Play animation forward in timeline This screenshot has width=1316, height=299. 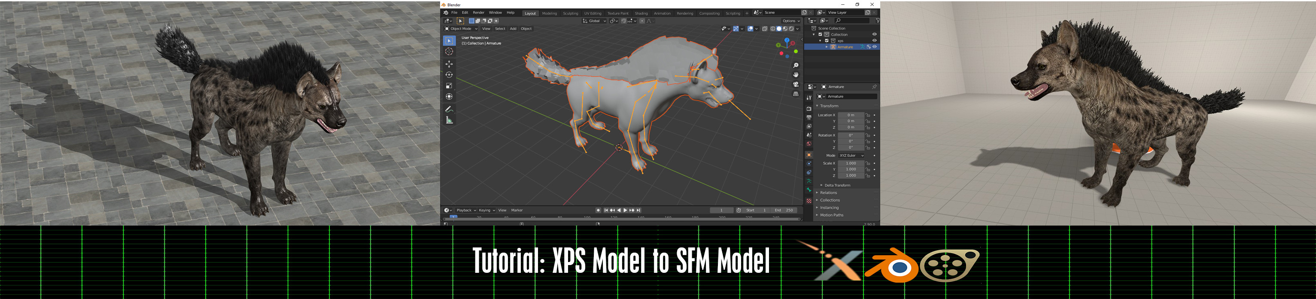[625, 210]
